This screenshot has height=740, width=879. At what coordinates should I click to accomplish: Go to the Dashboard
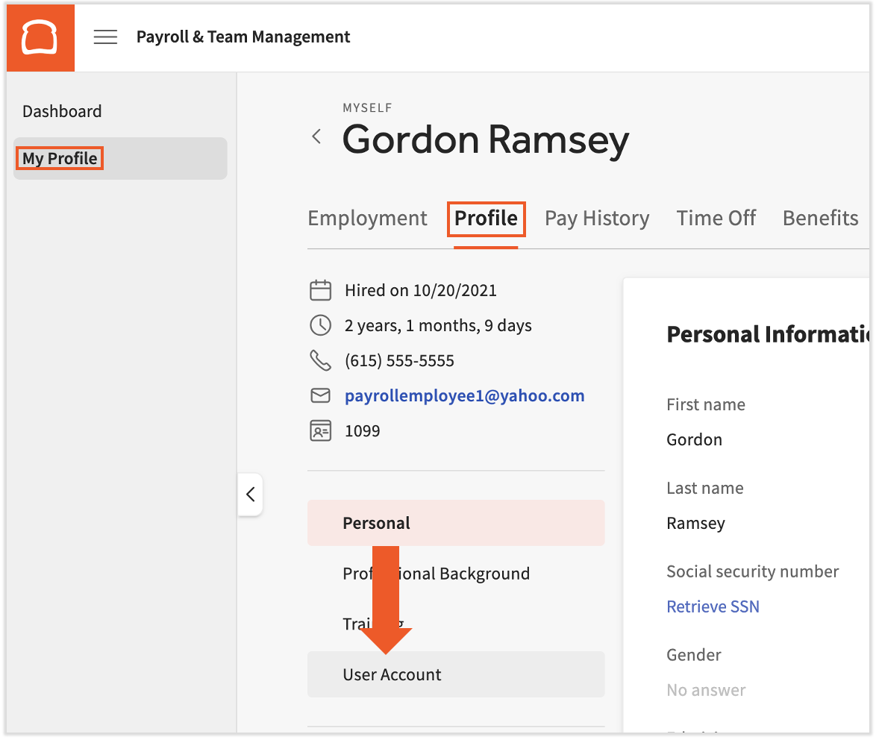pyautogui.click(x=62, y=111)
